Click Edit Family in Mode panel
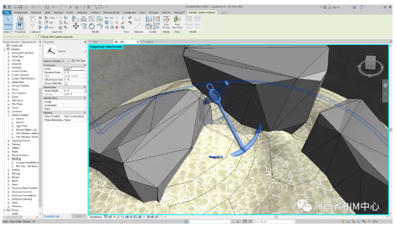396x225 pixels. [166, 22]
